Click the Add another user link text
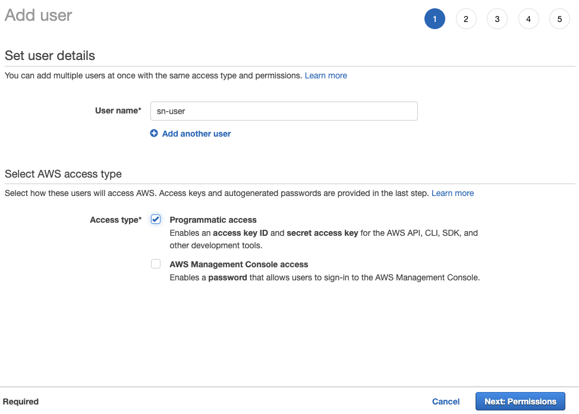579x414 pixels. point(196,134)
